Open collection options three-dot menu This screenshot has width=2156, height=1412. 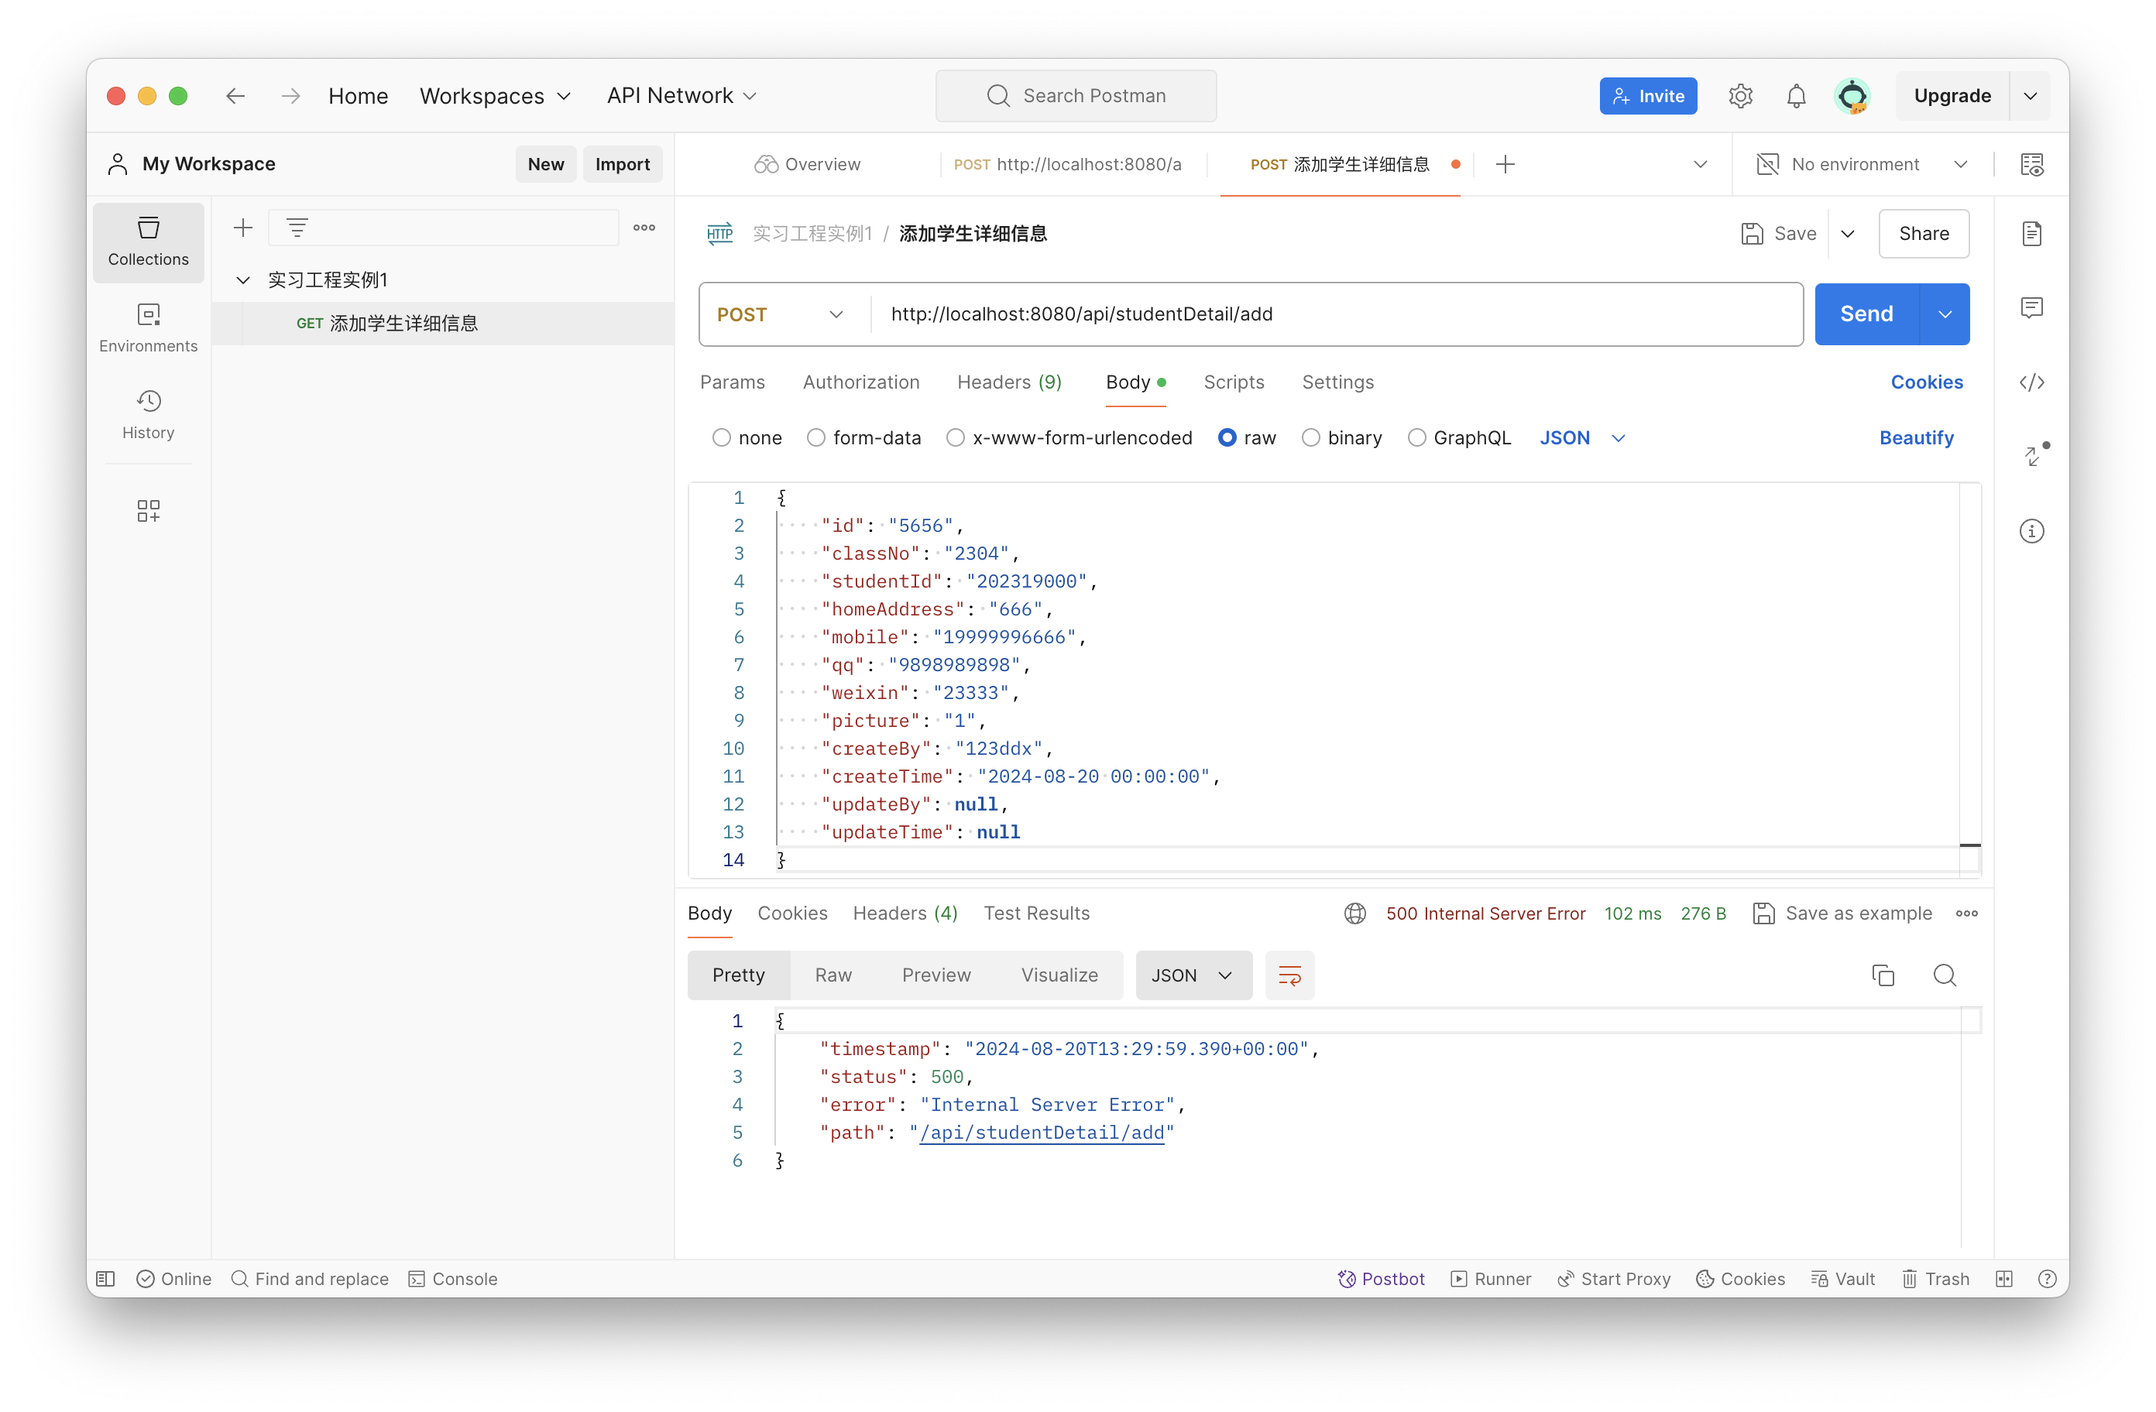tap(644, 228)
